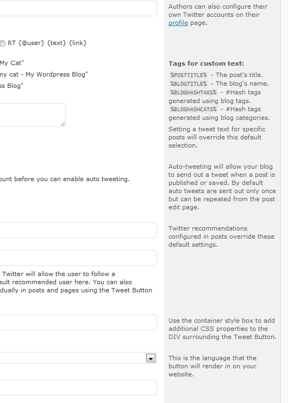Click the input field beside the Twitter accounts help text
The height and width of the screenshot is (403, 288).
tap(78, 9)
